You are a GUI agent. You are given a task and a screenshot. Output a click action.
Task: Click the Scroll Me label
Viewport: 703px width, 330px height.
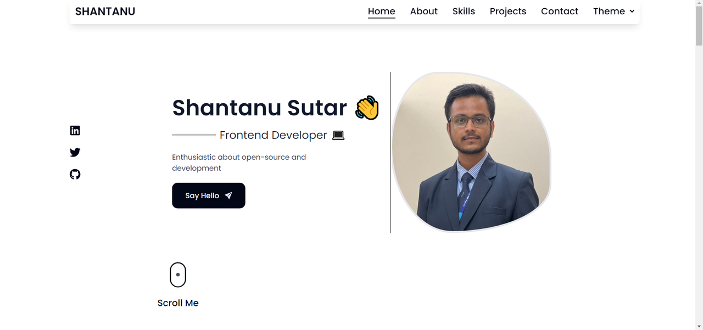tap(178, 303)
